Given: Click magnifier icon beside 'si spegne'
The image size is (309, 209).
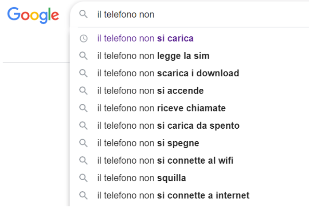Looking at the screenshot, I should point(83,143).
